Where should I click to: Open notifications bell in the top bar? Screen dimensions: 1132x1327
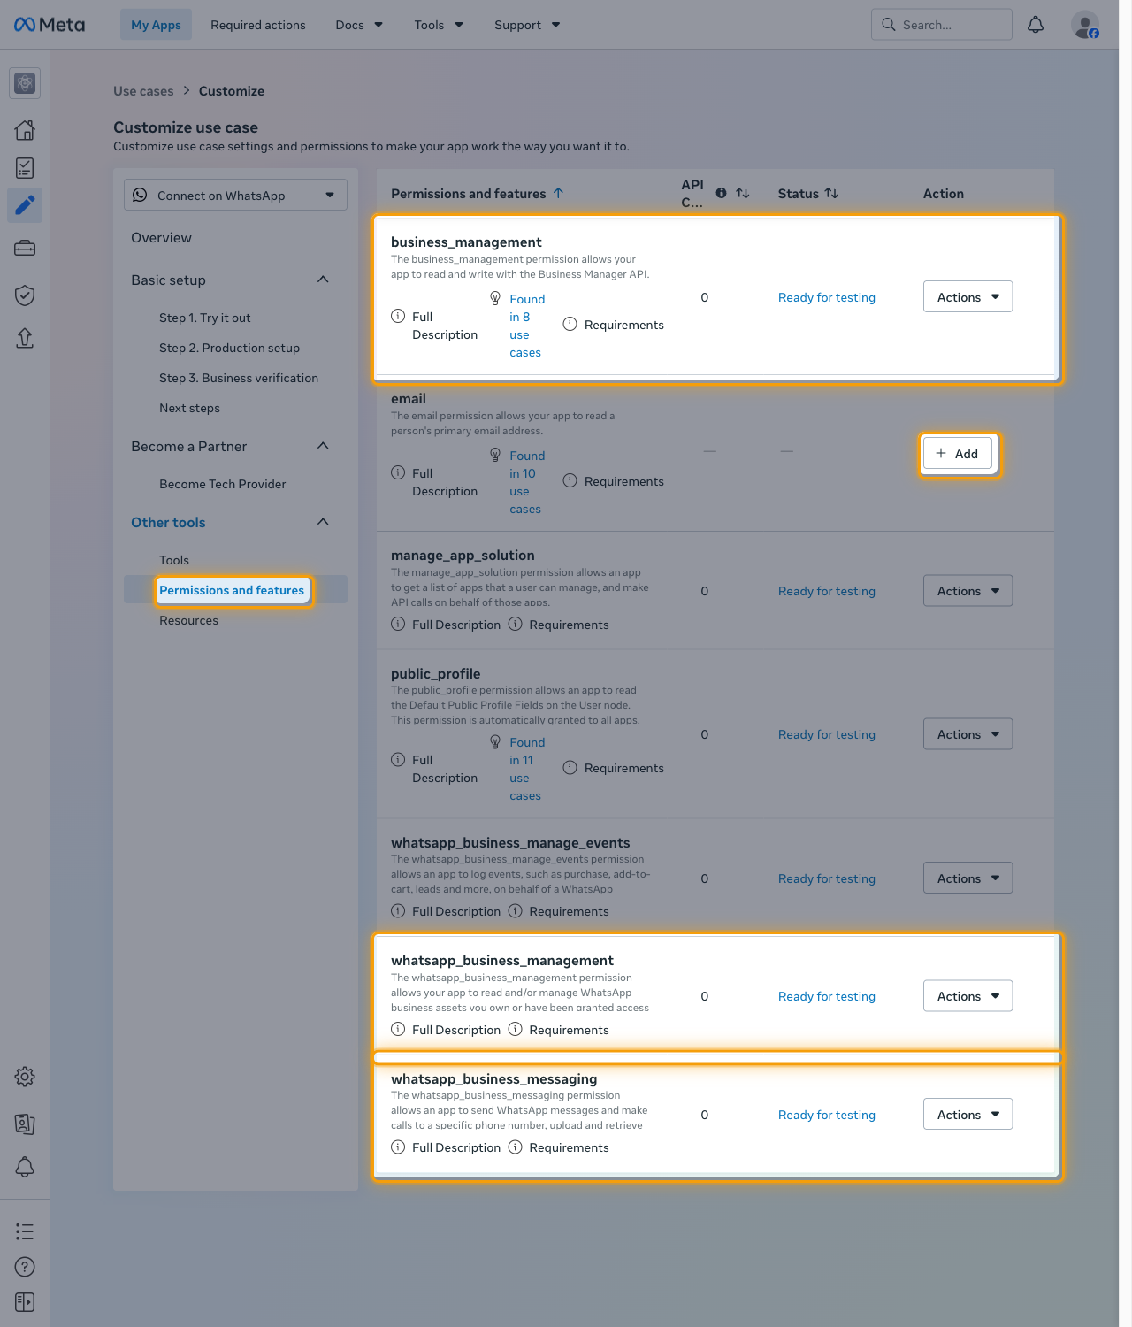pyautogui.click(x=1036, y=25)
